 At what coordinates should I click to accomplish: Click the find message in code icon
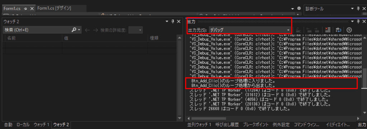click(298, 30)
